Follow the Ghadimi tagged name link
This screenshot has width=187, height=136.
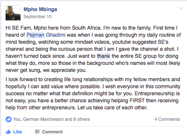click(56, 35)
